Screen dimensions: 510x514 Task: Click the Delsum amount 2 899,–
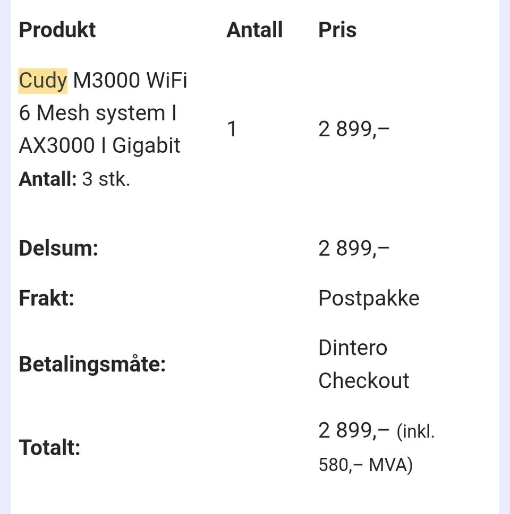tap(354, 248)
